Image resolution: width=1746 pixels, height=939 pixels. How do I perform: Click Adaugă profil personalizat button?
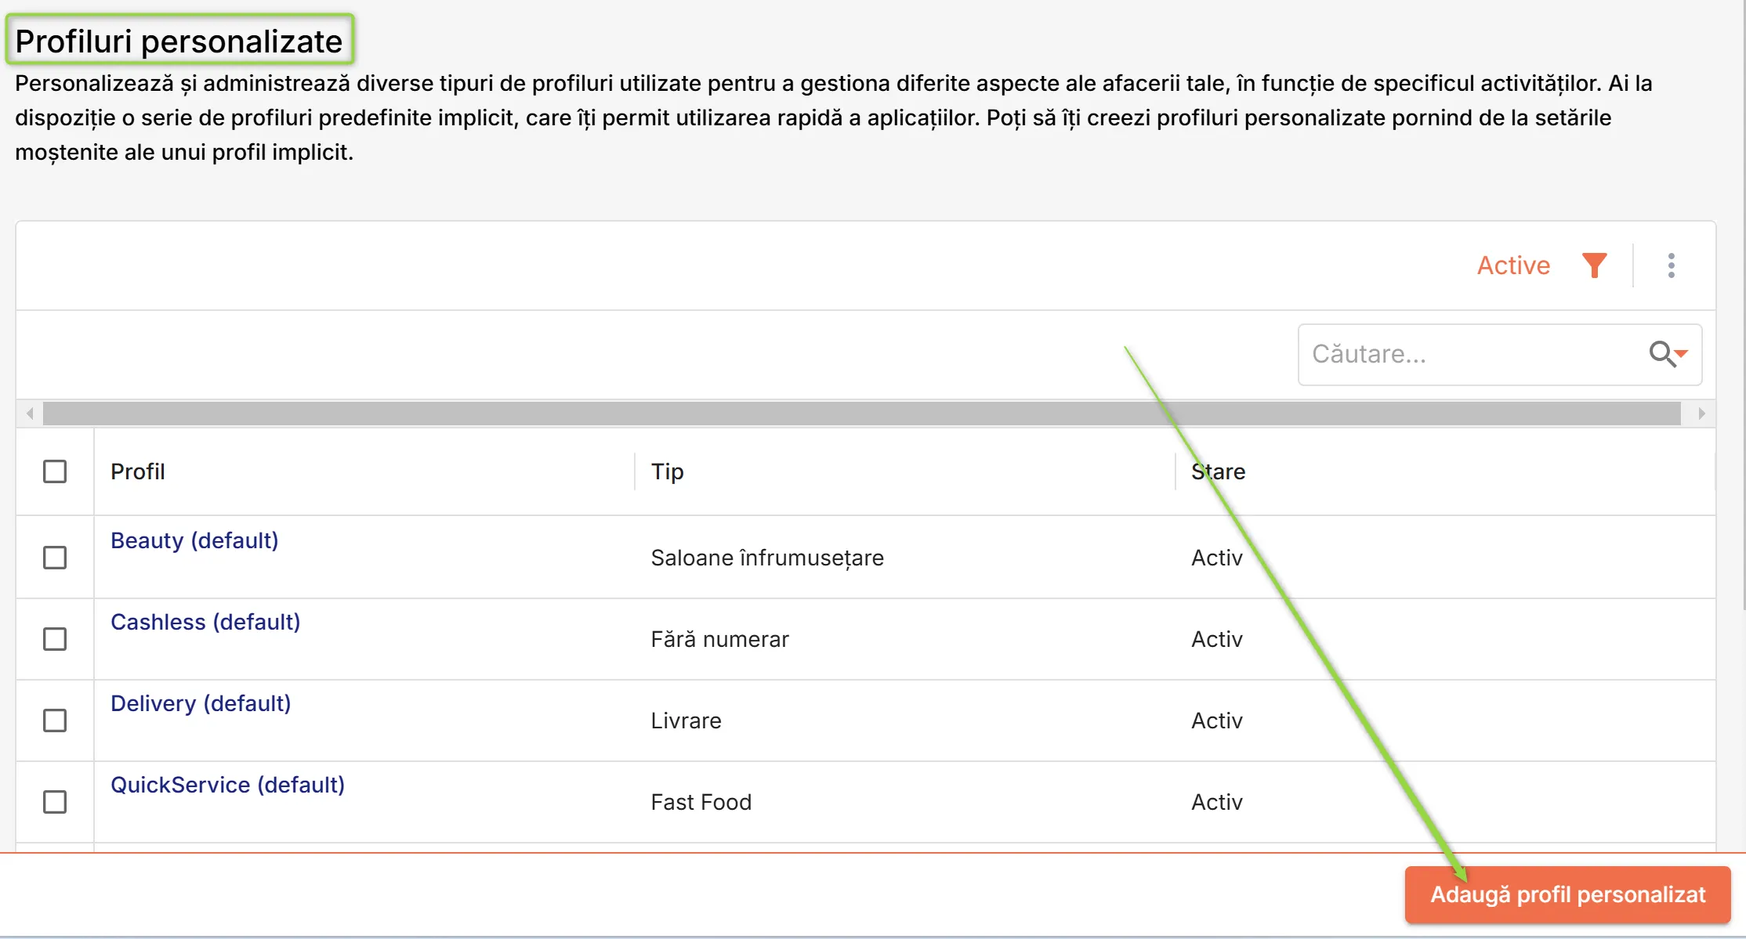pos(1567,894)
